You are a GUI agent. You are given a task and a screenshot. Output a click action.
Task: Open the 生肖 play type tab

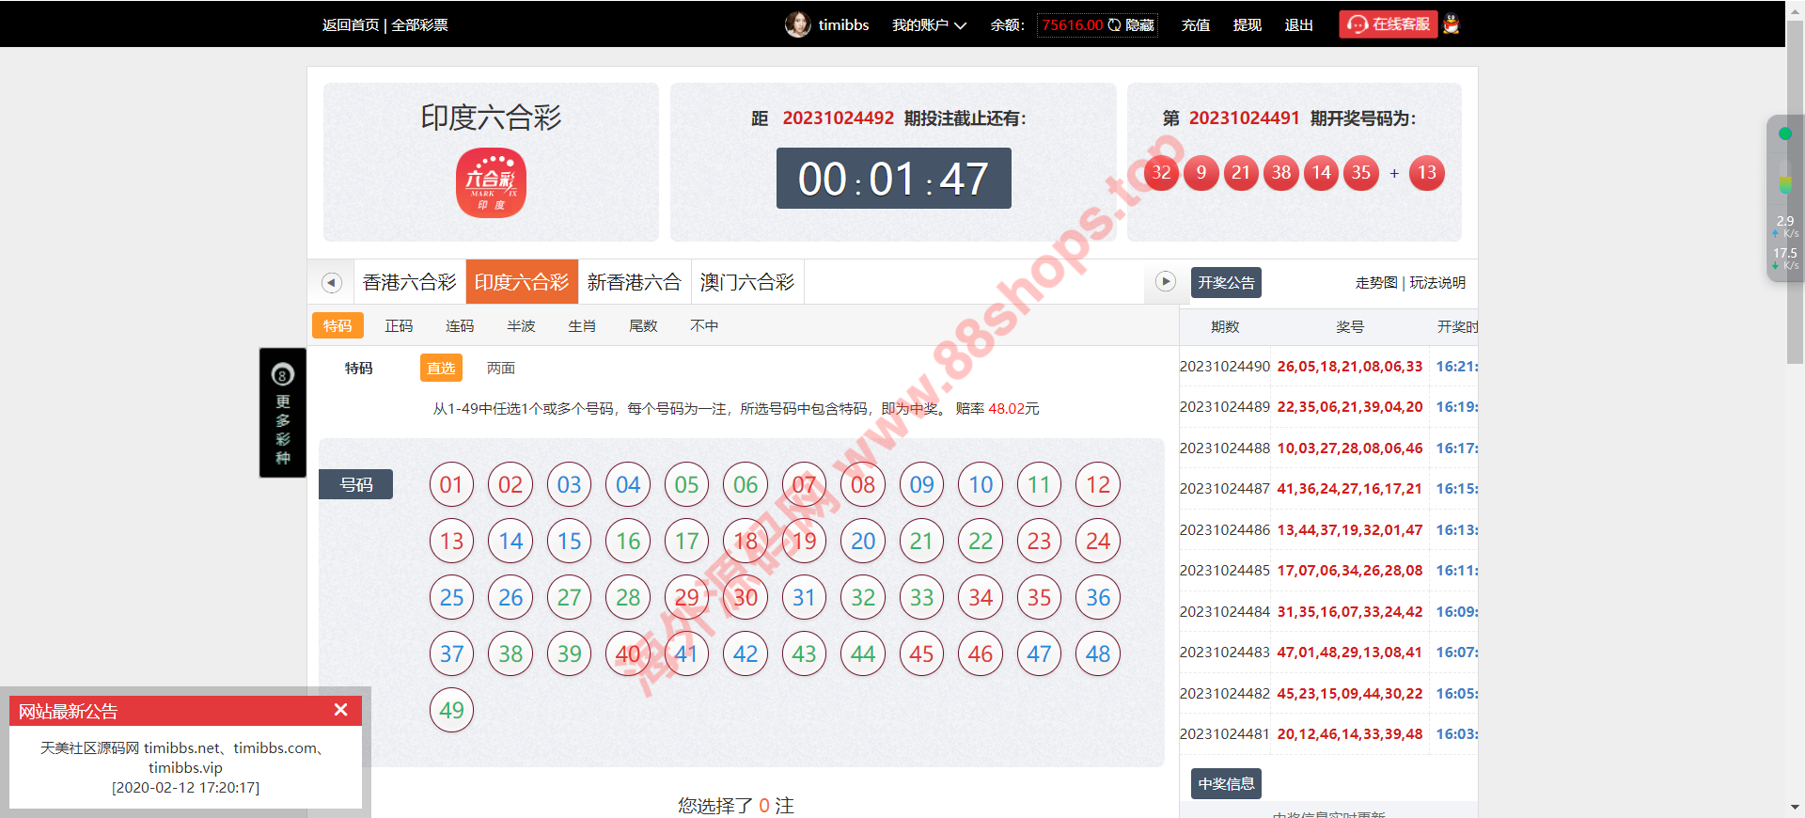coord(582,326)
